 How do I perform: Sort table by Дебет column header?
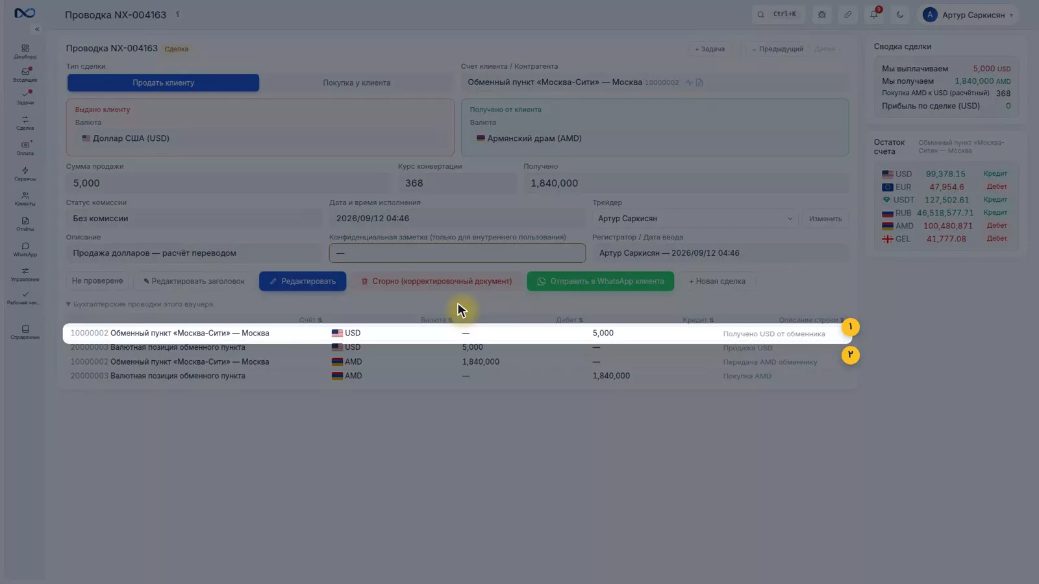(x=570, y=320)
